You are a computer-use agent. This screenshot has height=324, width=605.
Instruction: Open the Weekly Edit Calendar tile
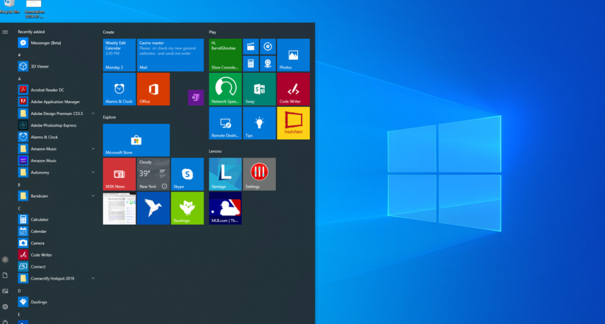[119, 55]
